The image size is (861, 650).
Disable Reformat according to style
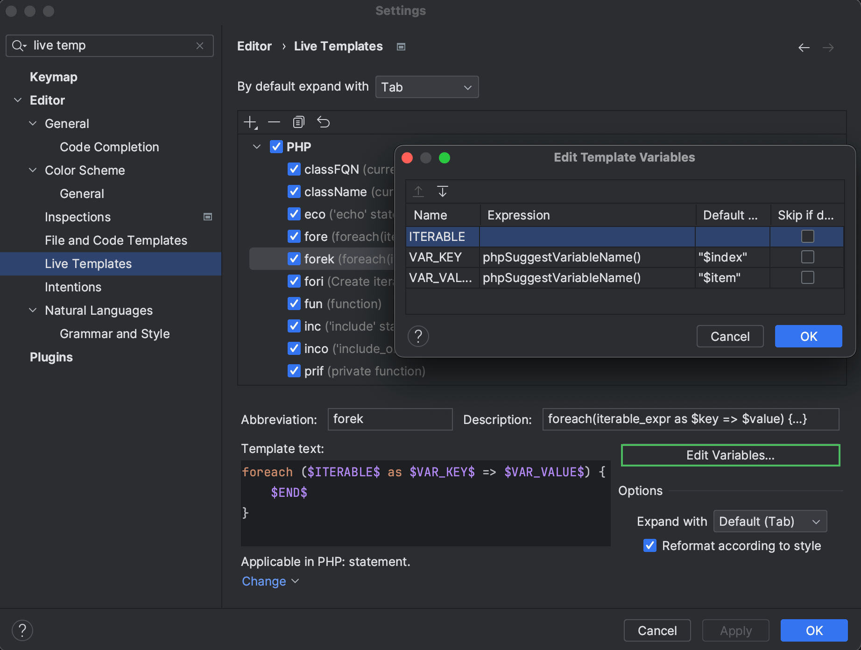point(649,545)
